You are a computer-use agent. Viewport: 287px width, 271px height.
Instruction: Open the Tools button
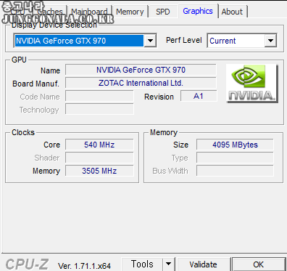[x=142, y=264]
